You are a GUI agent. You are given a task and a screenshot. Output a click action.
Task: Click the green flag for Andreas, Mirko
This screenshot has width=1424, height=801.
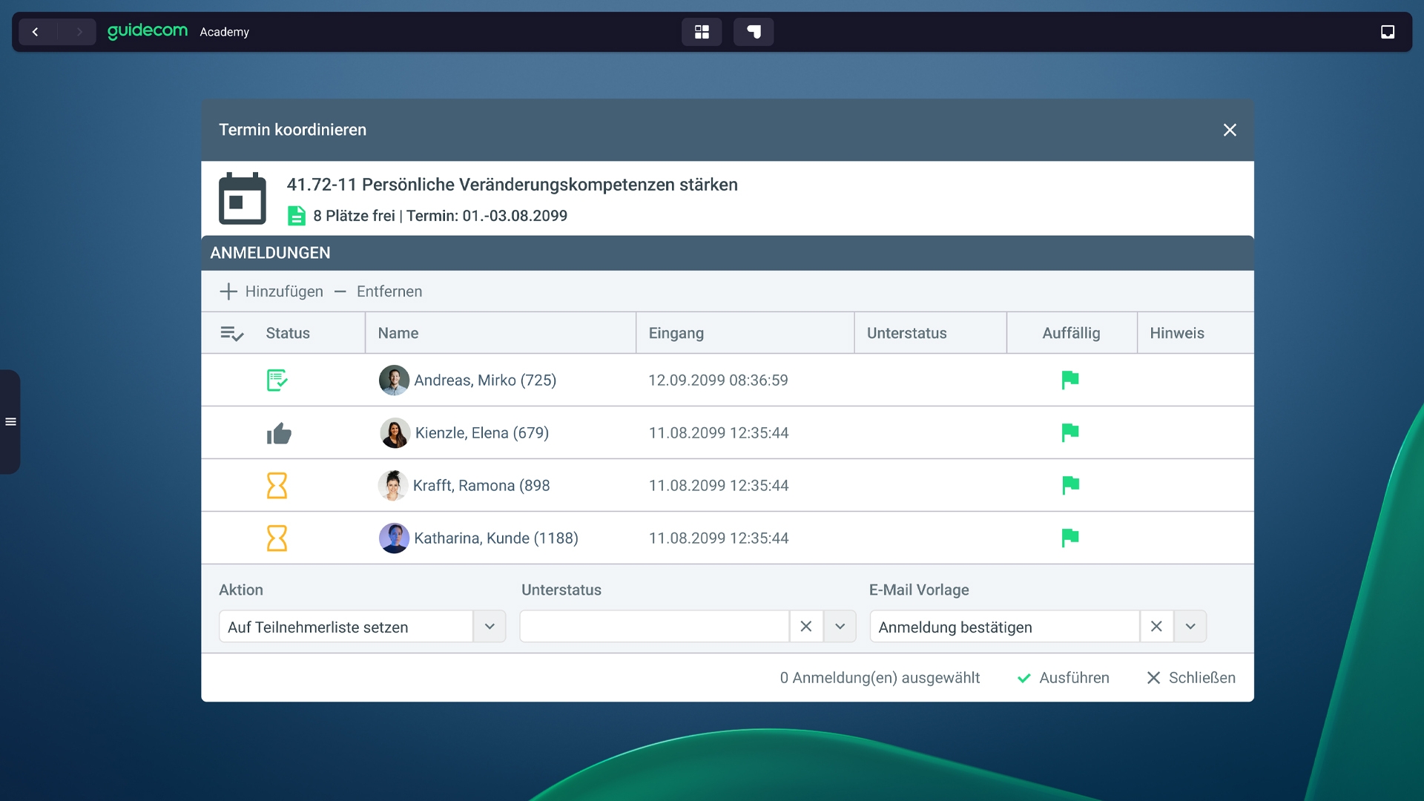[x=1069, y=380]
